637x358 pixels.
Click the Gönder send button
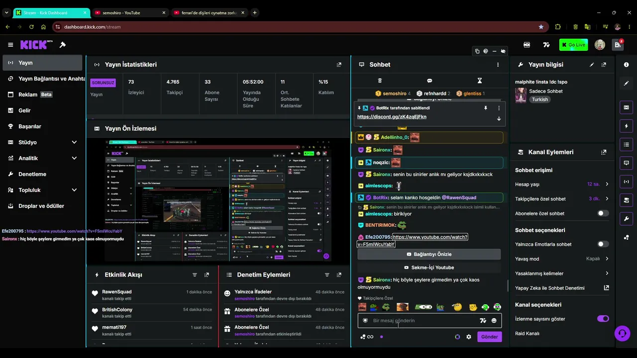(x=489, y=337)
